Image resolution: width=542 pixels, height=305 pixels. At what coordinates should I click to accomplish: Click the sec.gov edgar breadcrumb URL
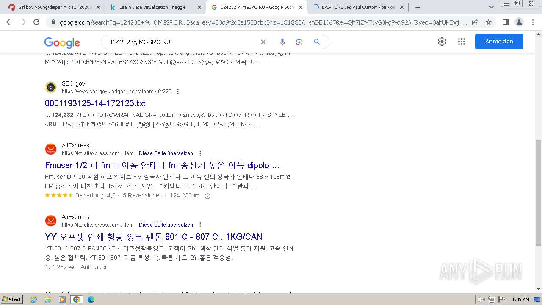click(116, 91)
